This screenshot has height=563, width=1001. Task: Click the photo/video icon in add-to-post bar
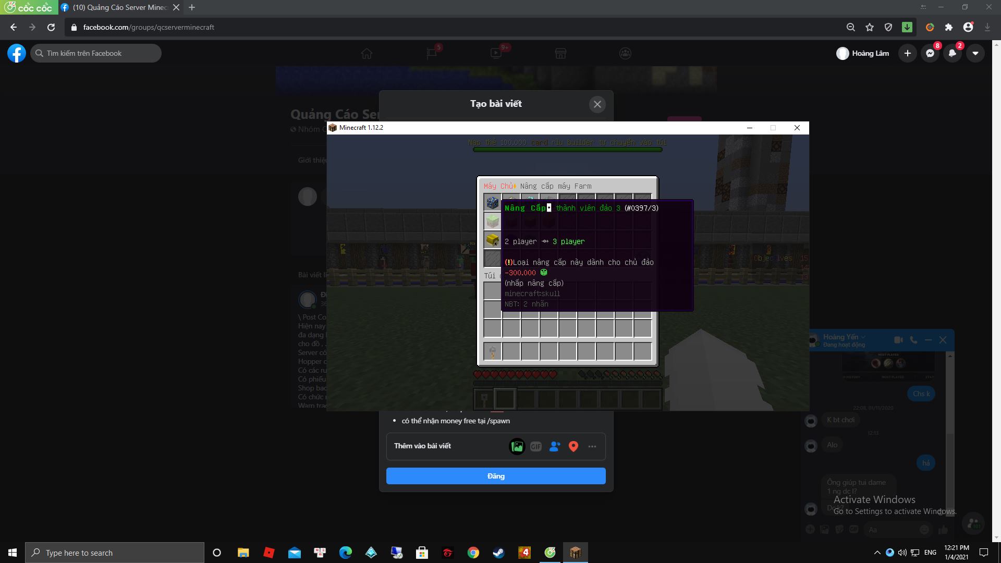coord(517,446)
